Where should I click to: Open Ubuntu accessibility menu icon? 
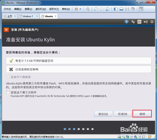[127, 22]
